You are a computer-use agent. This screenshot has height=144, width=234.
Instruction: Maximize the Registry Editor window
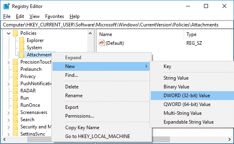[x=206, y=6]
